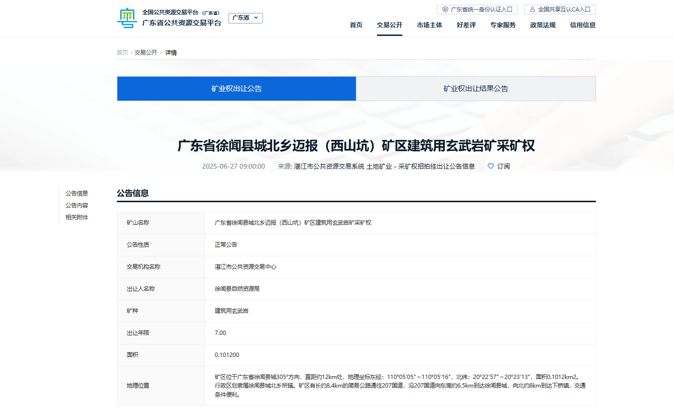Click the heart icon beside 订阅
This screenshot has height=413, width=674.
[491, 166]
